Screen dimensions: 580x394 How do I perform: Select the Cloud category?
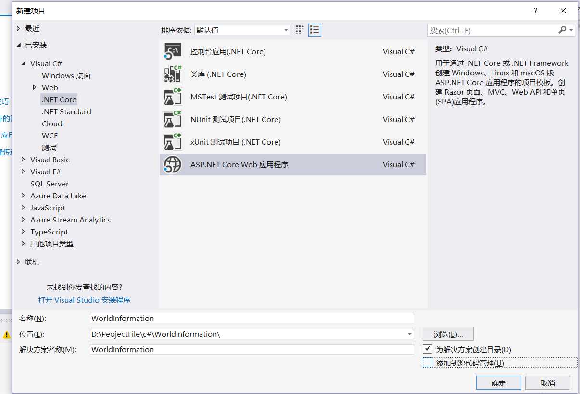(x=52, y=123)
